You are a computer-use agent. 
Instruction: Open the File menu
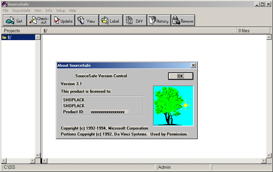pos(6,11)
